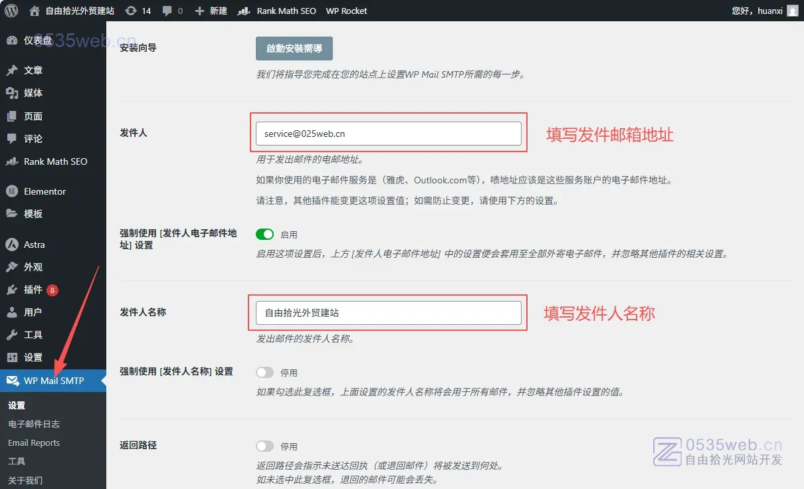Click the launch setup wizard button
The image size is (804, 489).
click(294, 49)
